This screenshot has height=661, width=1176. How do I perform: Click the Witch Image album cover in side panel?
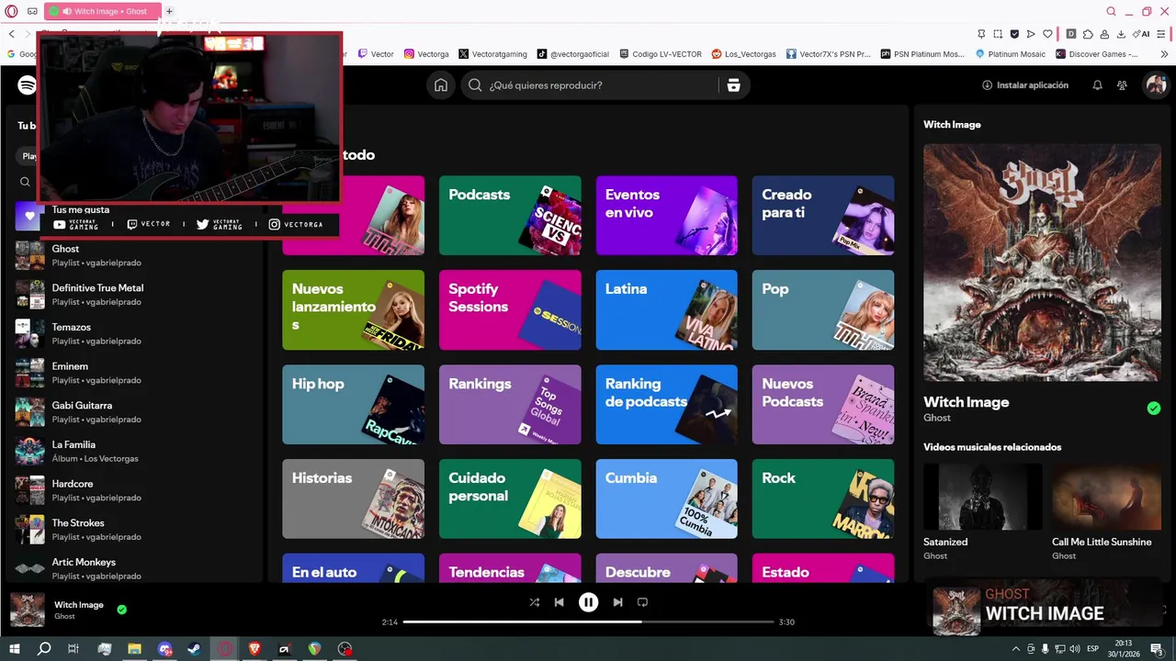[x=1042, y=263]
